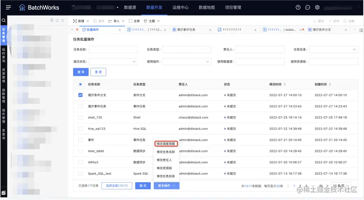Screen dimensions: 364x200
Task: Open the 使用组件 dropdown
Action: point(187,61)
